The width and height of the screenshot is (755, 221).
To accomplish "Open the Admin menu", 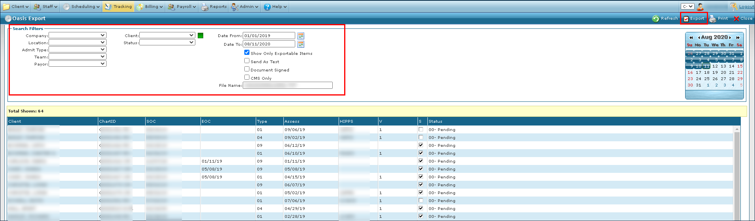I will (x=245, y=6).
